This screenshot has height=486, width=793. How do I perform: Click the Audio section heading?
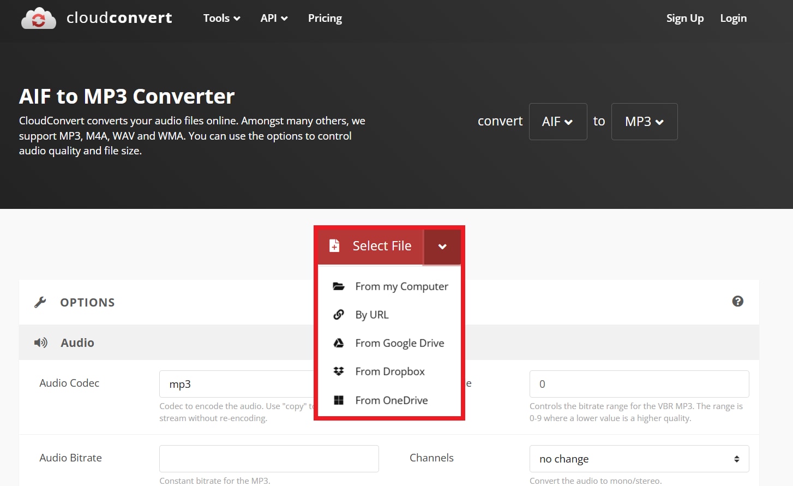click(77, 343)
